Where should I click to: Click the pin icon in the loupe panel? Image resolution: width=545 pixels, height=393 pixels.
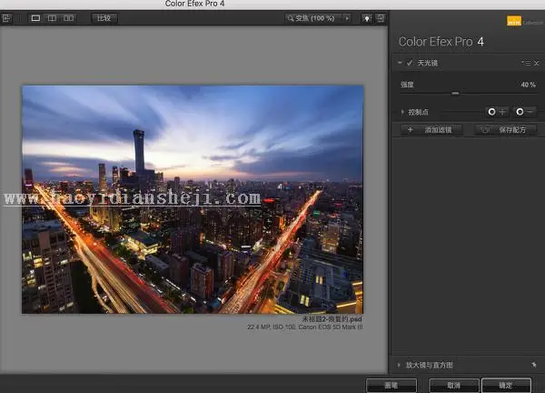tap(534, 365)
